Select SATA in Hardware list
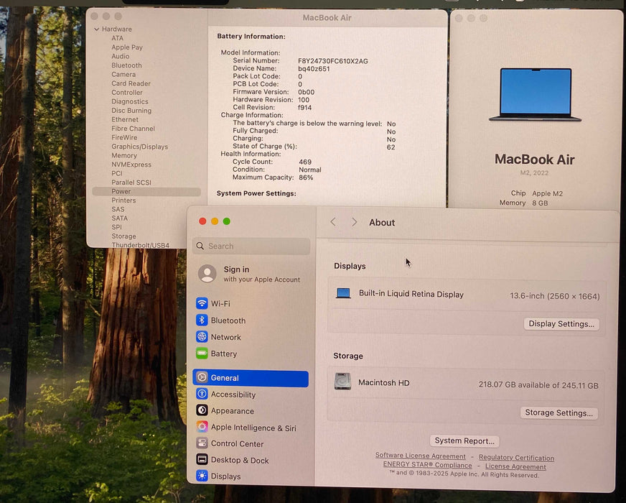Screen dimensions: 626x503 (119, 218)
